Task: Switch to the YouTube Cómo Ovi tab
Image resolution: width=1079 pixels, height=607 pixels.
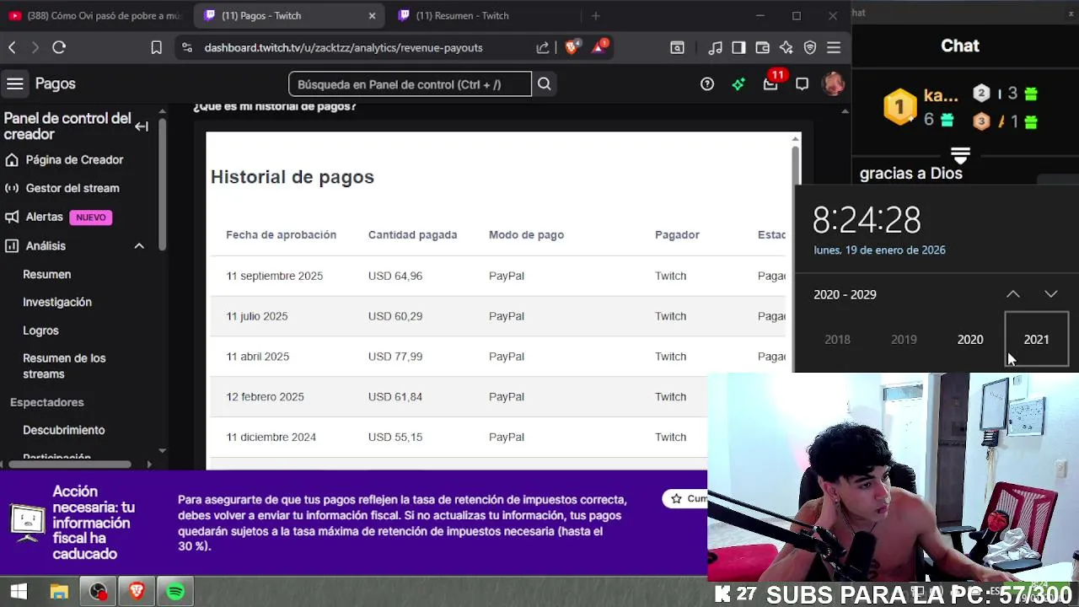Action: (x=95, y=15)
